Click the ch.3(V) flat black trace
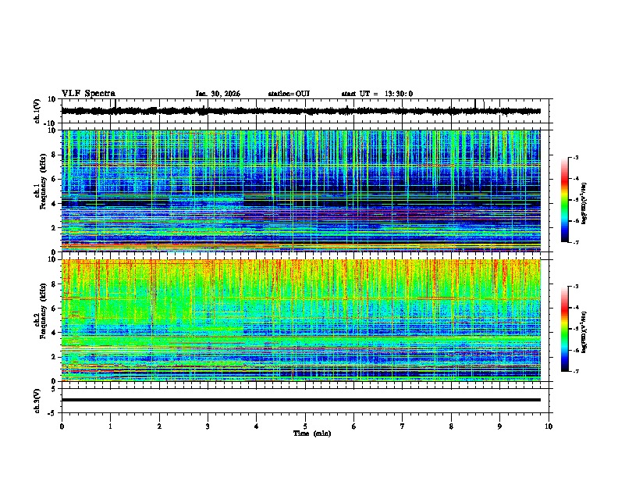The width and height of the screenshot is (618, 478). (301, 400)
